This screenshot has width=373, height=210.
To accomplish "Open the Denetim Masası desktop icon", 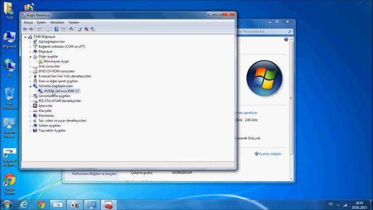I will [x=9, y=128].
